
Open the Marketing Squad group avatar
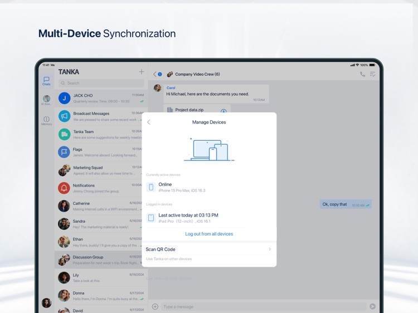[x=64, y=170]
